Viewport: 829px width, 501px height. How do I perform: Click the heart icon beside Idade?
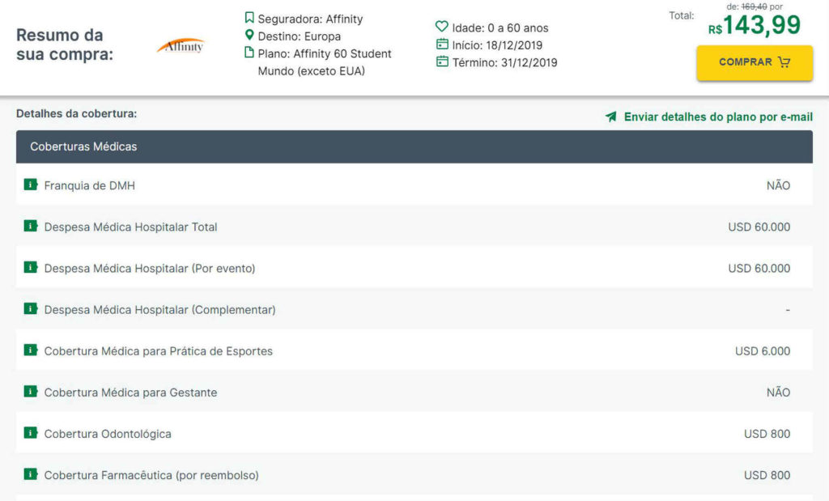click(441, 27)
